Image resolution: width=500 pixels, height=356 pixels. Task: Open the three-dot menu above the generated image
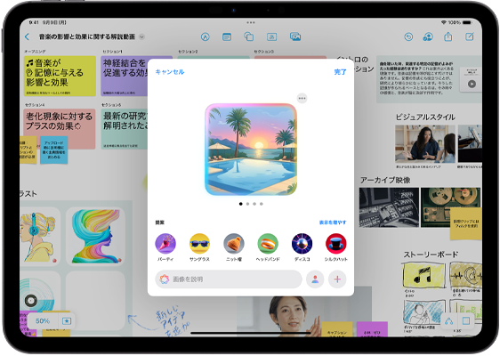(302, 98)
